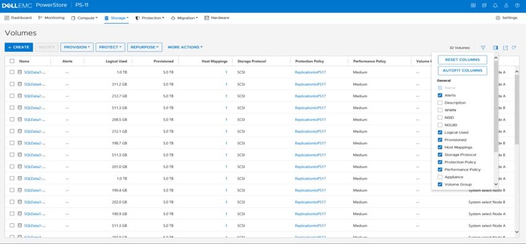The height and width of the screenshot is (244, 526).
Task: Enable the WWN column option
Action: (x=440, y=110)
